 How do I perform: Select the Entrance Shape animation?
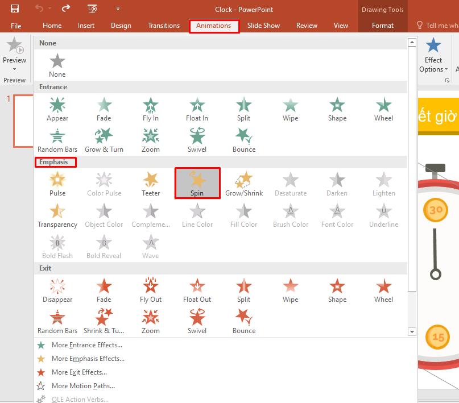tap(337, 109)
